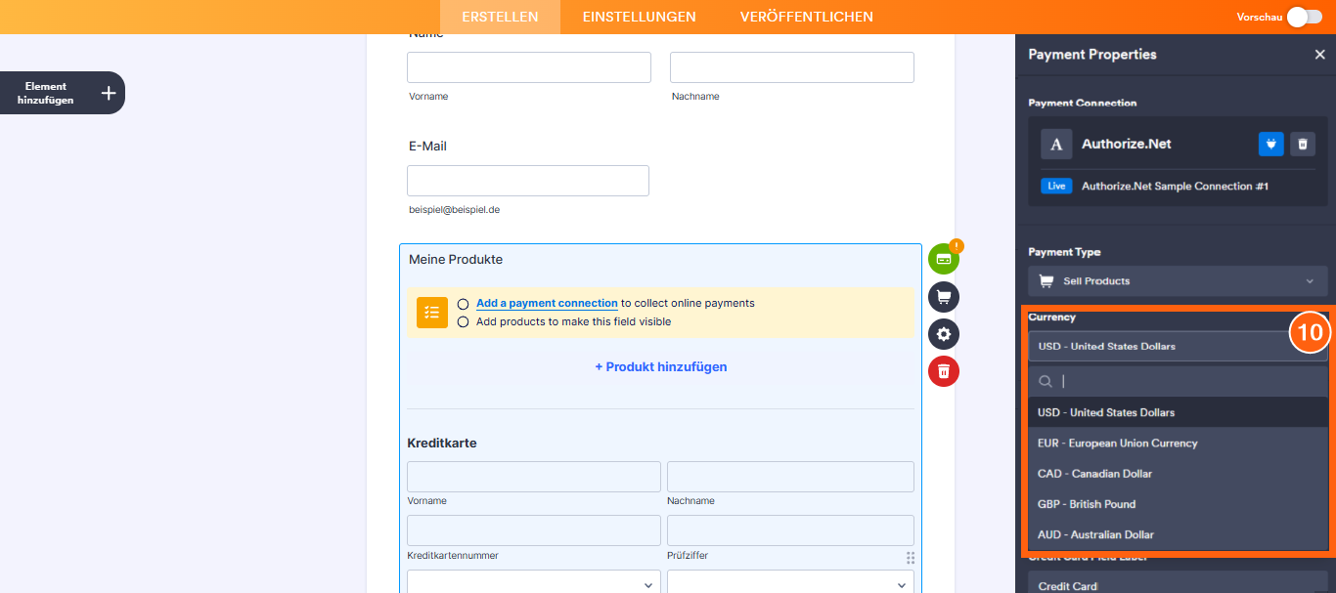Click the name Vorname input field

coord(529,67)
